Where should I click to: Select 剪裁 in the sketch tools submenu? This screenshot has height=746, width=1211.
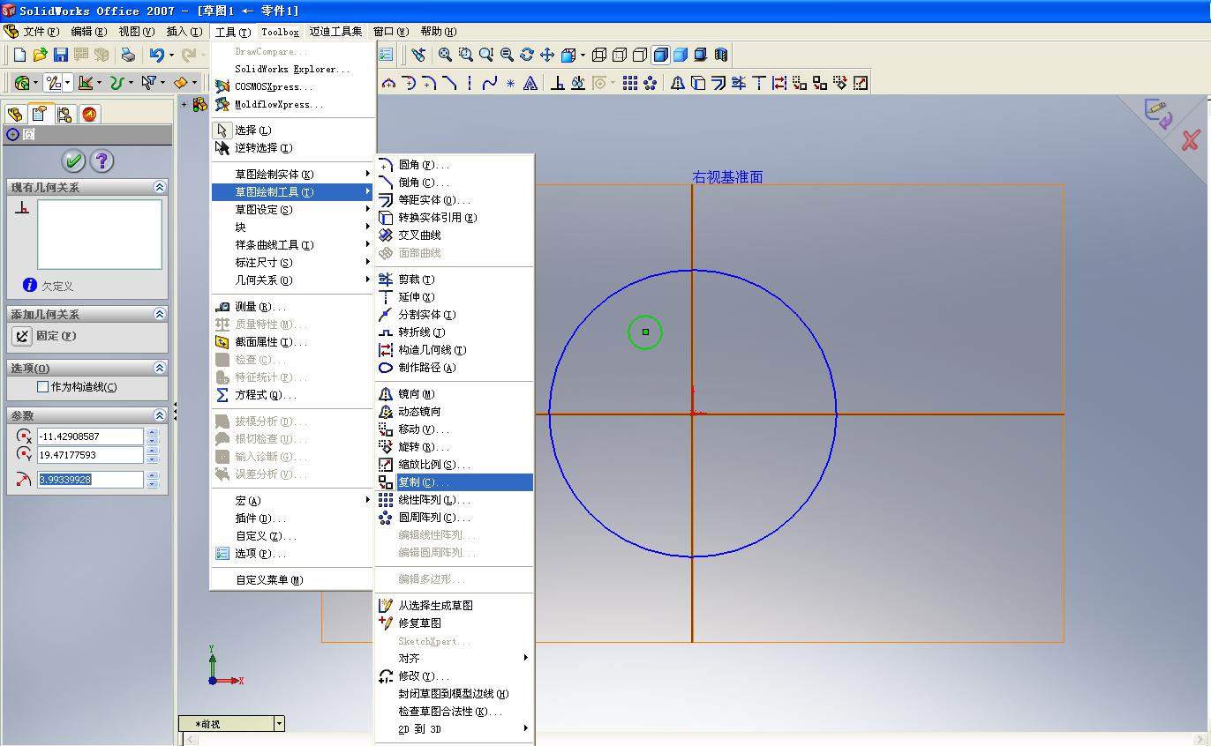pos(455,280)
